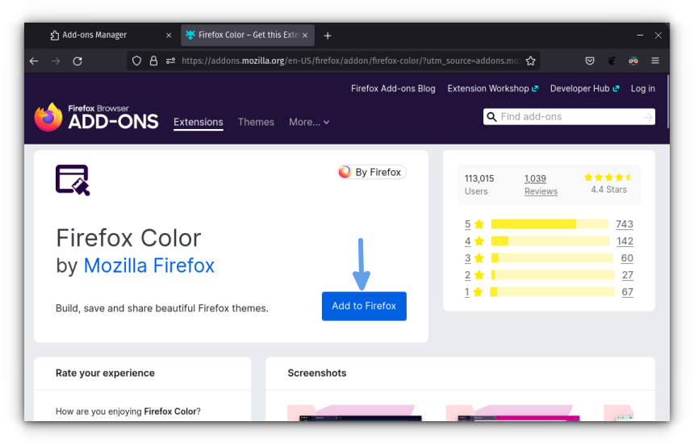The width and height of the screenshot is (694, 447).
Task: Click the magnifier icon in the add-ons search box
Action: (x=491, y=117)
